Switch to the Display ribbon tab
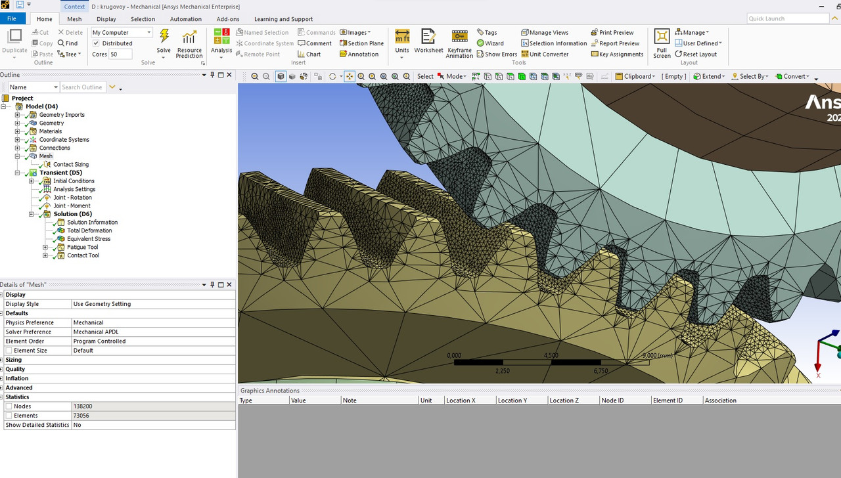Screen dimensions: 841x478 pyautogui.click(x=106, y=19)
